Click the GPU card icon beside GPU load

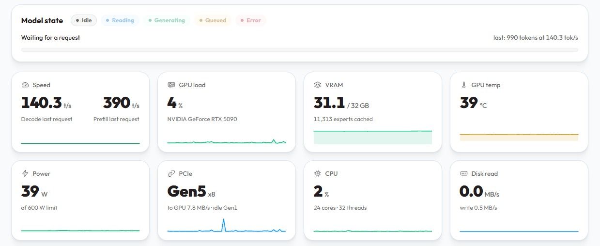pos(171,85)
